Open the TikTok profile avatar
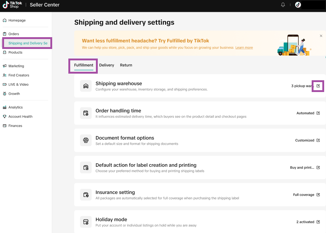 (298, 5)
